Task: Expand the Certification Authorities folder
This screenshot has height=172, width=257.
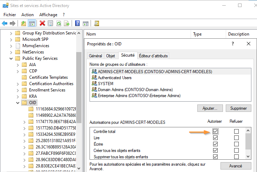Action: pos(18,84)
